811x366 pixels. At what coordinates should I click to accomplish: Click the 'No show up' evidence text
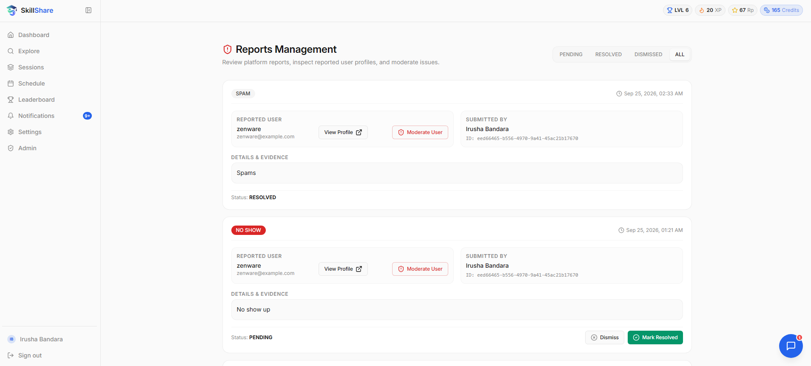(x=253, y=309)
